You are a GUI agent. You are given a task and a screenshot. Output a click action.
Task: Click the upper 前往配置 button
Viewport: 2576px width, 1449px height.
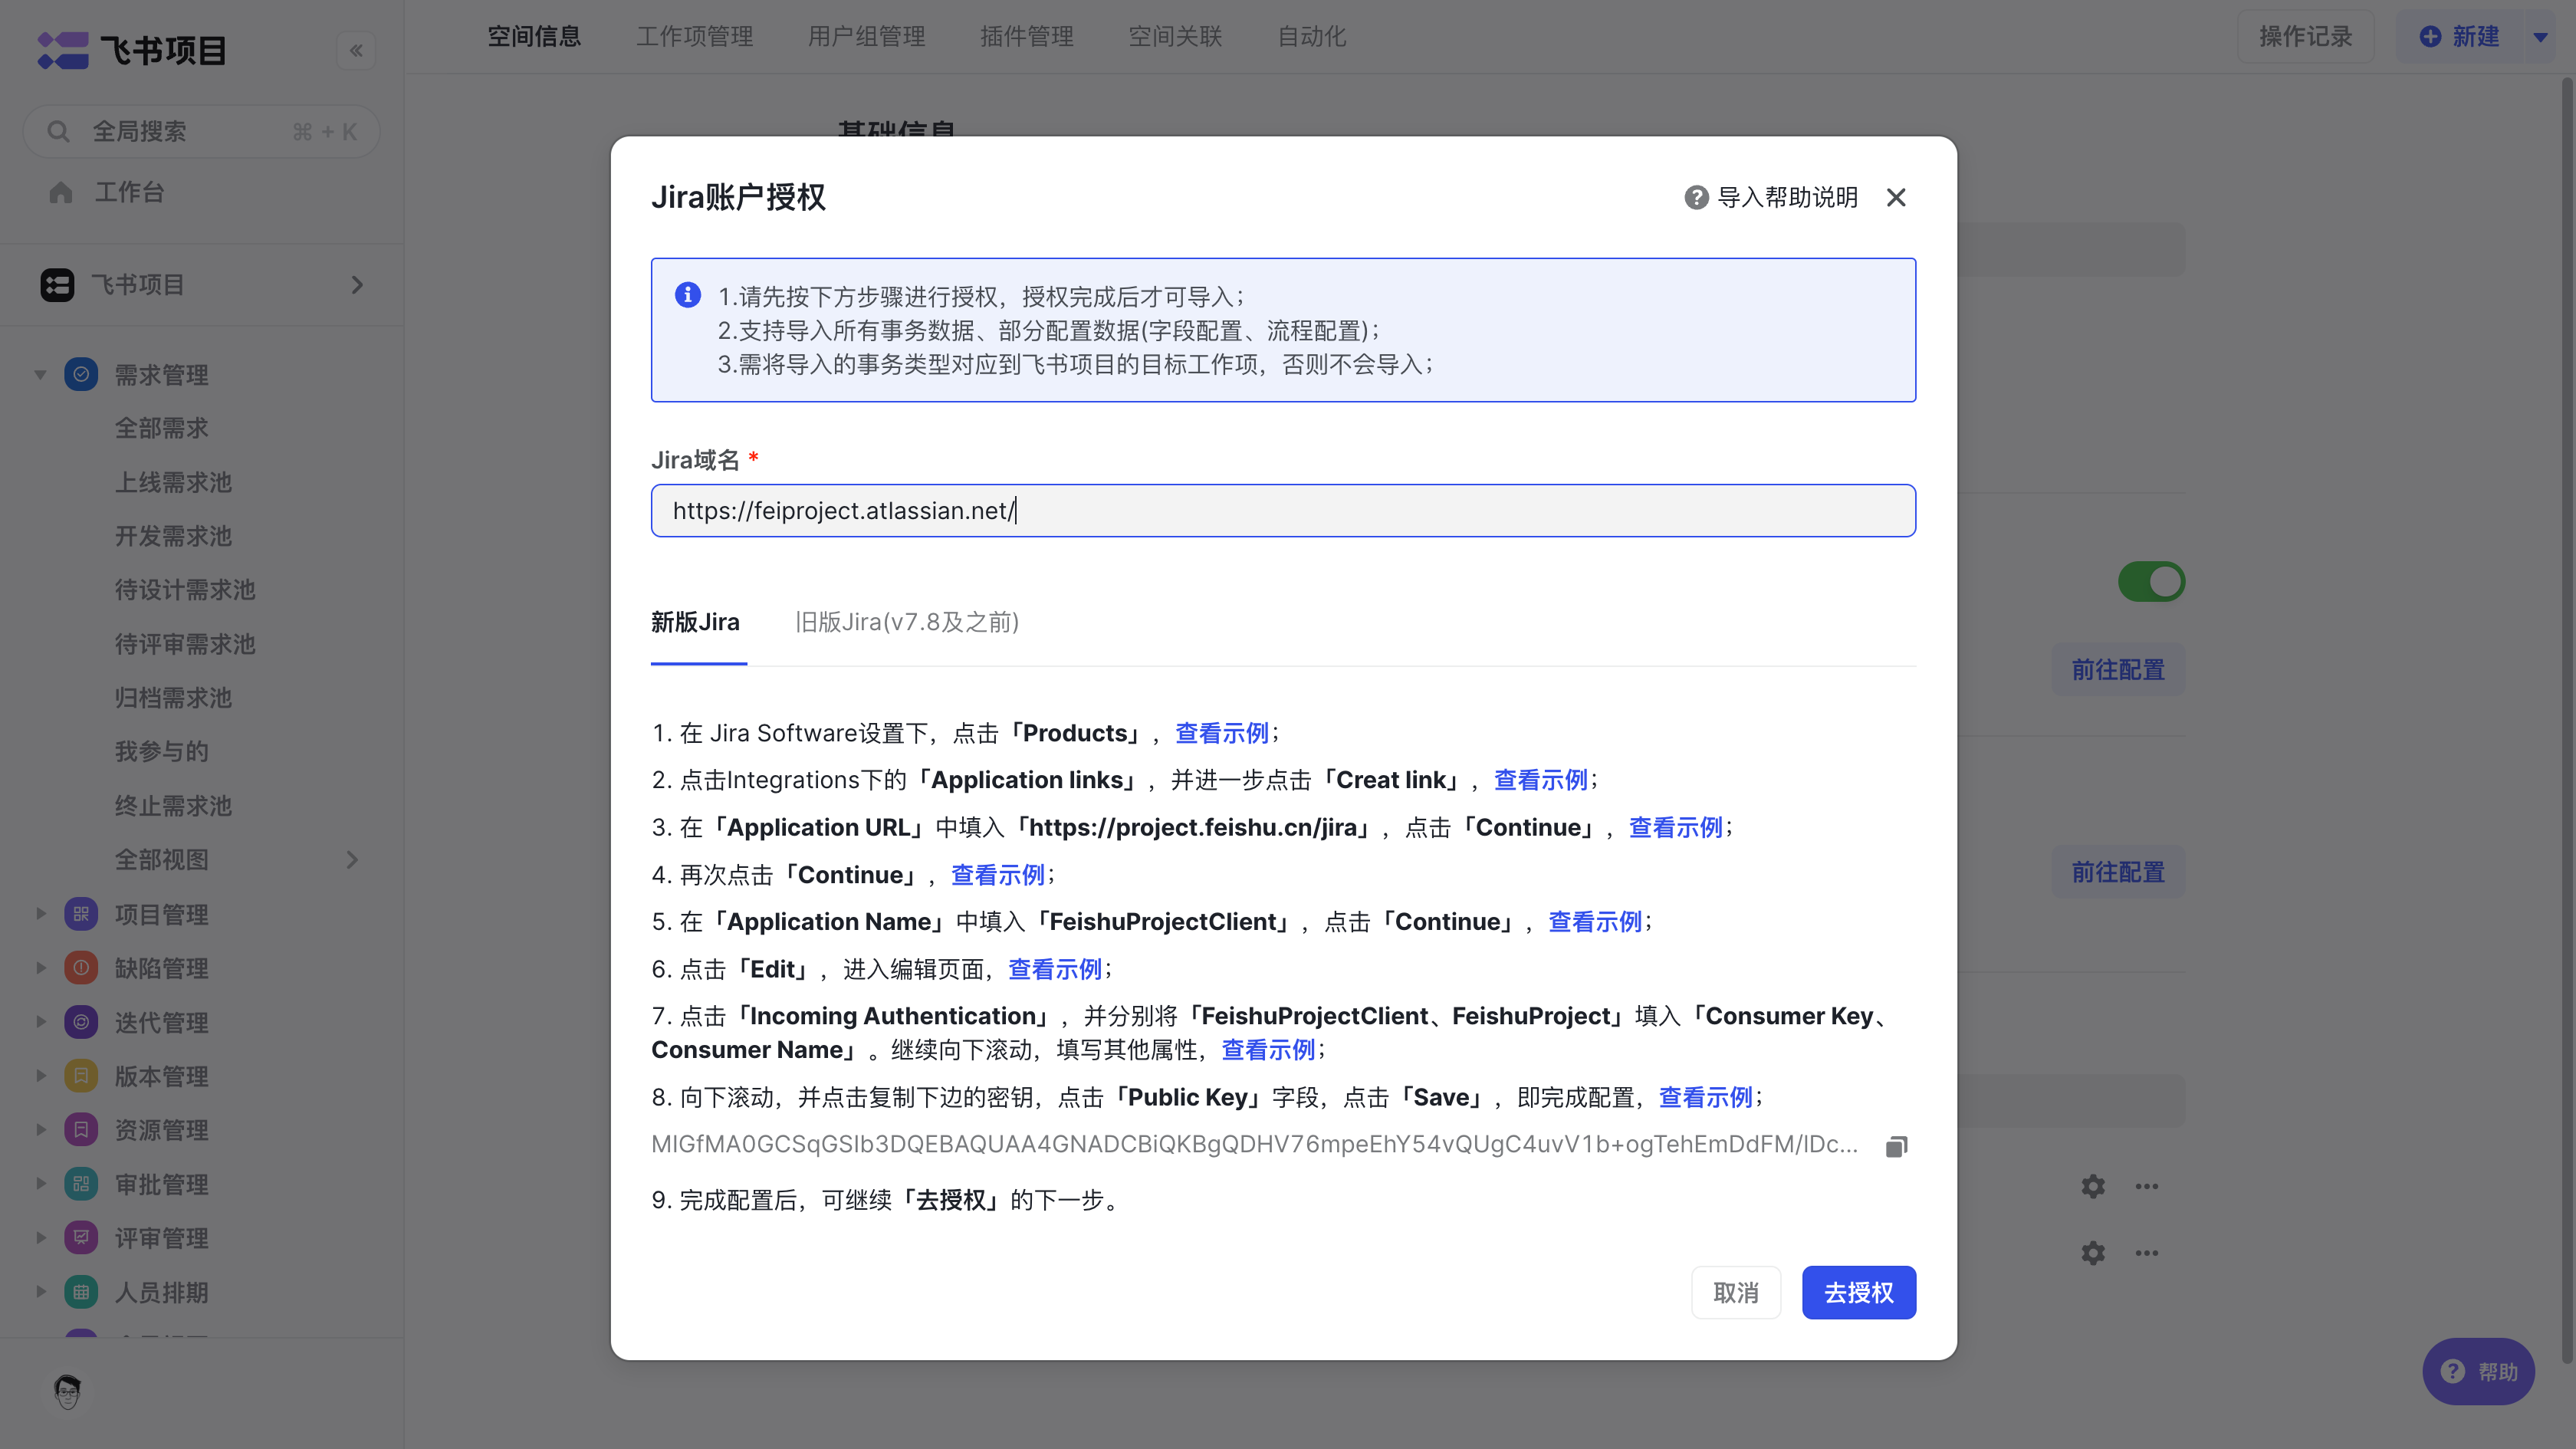coord(2118,670)
